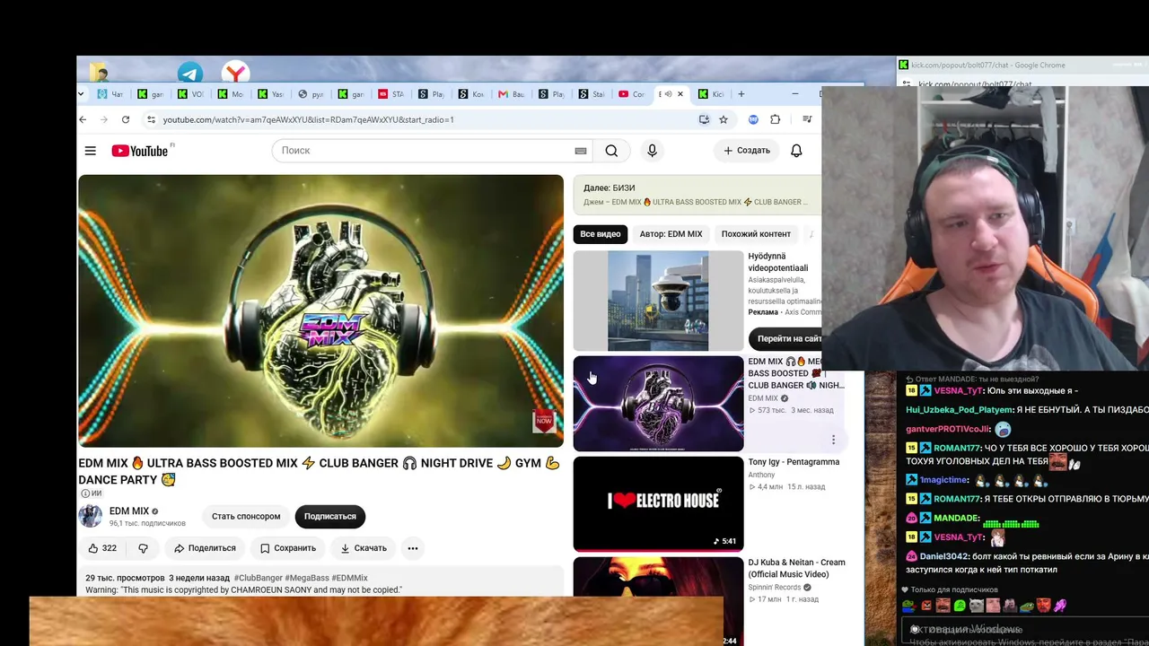
Task: Bookmark this page with the star icon
Action: (724, 119)
